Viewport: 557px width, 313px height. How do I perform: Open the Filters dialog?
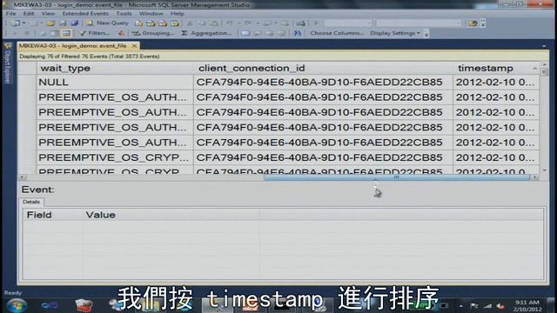[95, 33]
